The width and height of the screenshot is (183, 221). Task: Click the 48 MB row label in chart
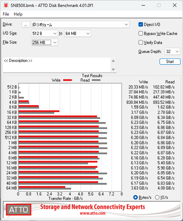(x=11, y=183)
